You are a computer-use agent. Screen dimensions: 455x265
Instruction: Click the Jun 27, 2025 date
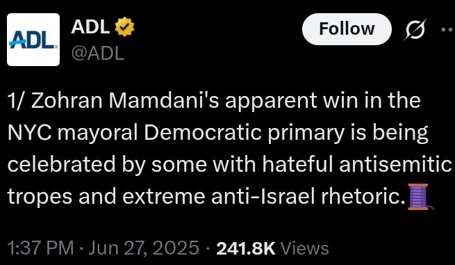point(144,249)
